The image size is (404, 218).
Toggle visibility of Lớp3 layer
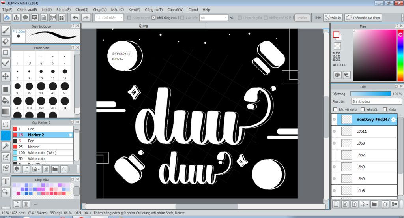[x=334, y=143]
